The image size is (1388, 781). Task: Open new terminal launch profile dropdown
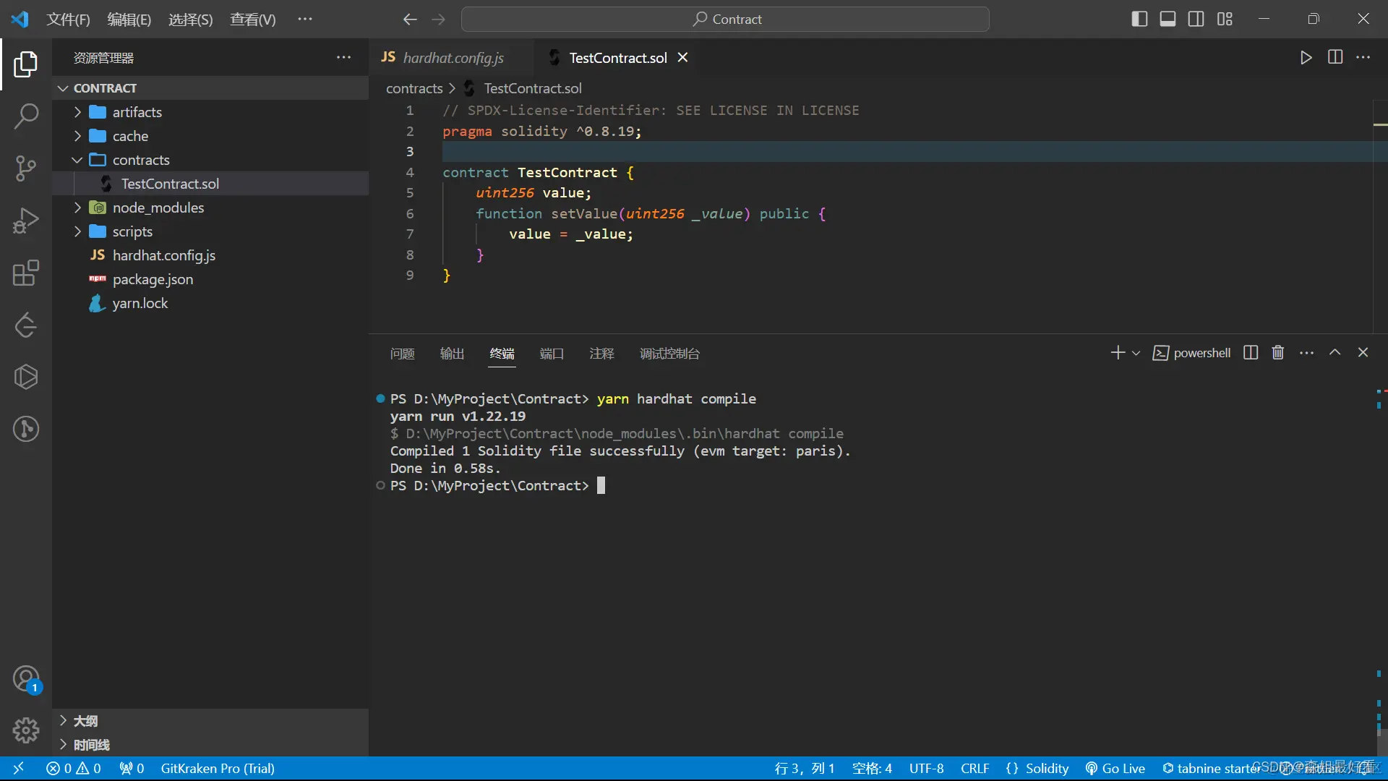pyautogui.click(x=1136, y=354)
